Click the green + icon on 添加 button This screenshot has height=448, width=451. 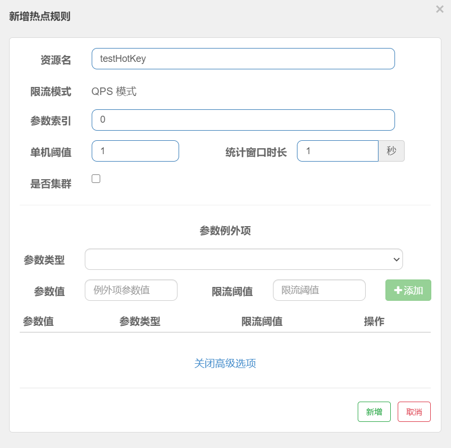(x=398, y=290)
